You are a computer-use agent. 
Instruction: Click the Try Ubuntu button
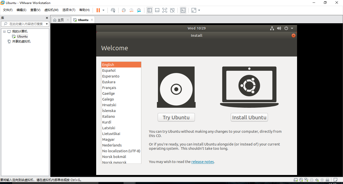pos(176,117)
